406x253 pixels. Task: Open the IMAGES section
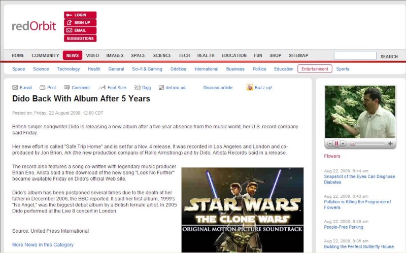[115, 55]
